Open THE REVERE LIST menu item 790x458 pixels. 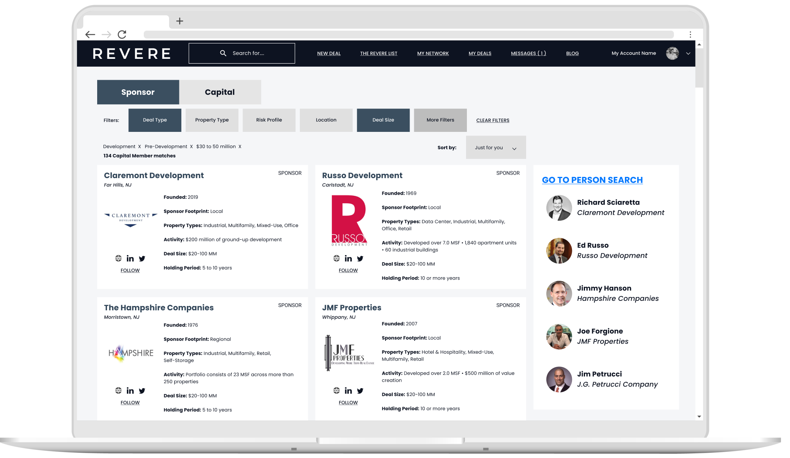pos(378,53)
